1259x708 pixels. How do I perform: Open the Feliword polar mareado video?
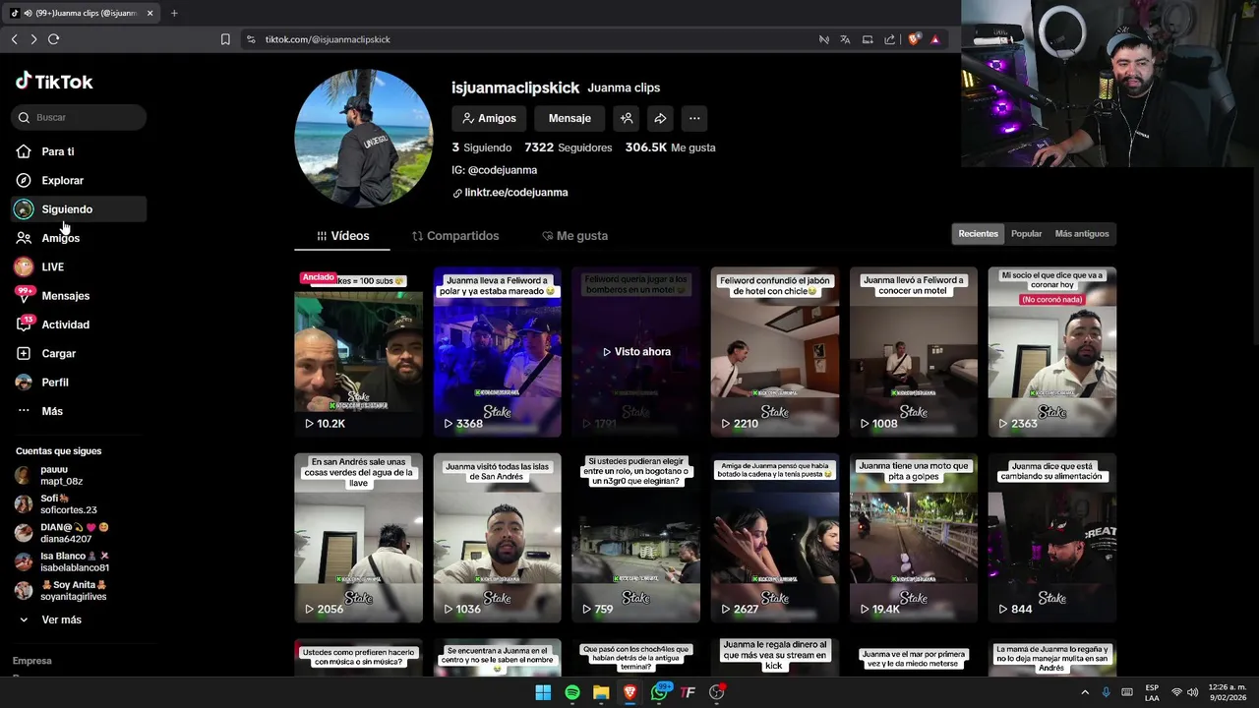point(498,352)
